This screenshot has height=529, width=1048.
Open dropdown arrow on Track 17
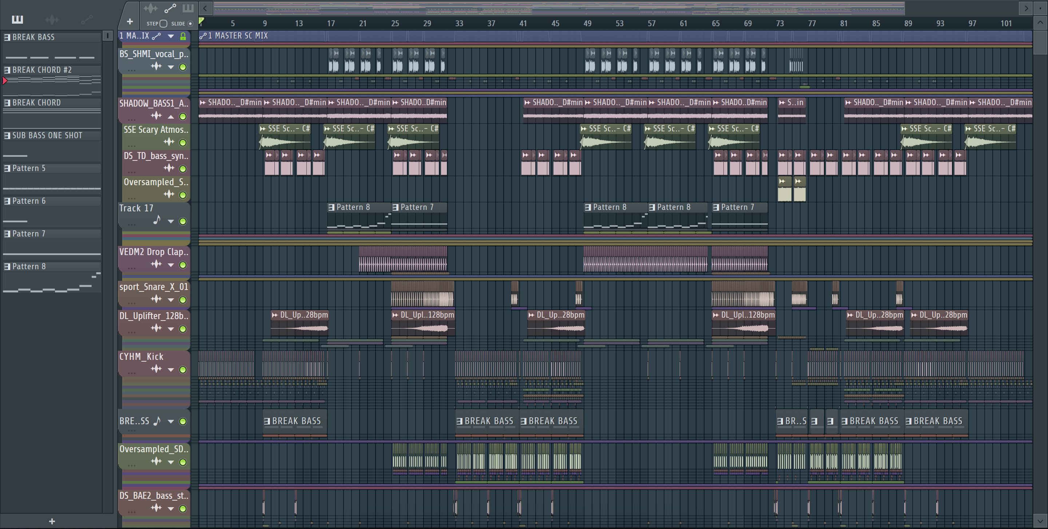pos(171,221)
